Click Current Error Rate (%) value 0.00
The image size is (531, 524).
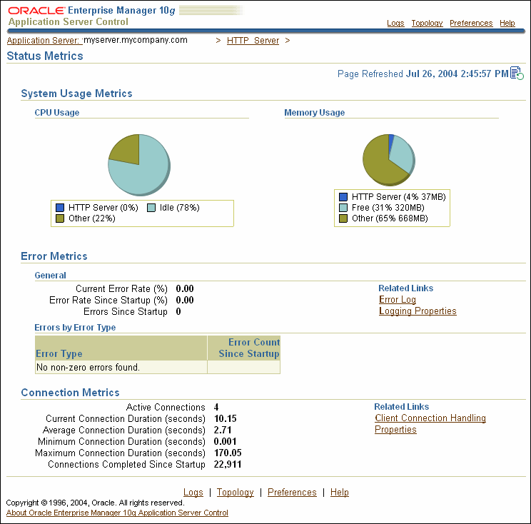click(x=185, y=289)
